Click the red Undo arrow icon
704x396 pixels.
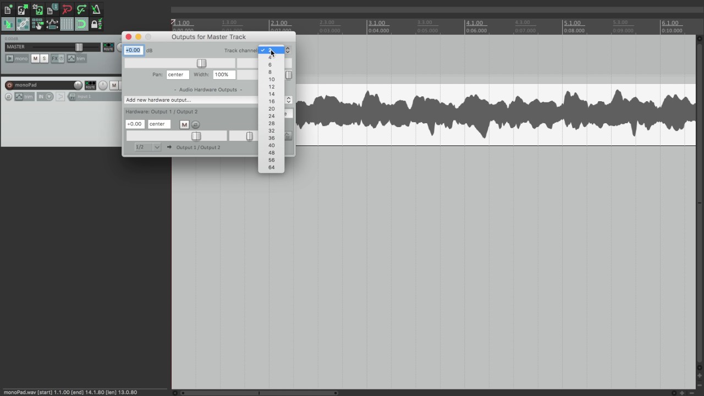[x=67, y=10]
